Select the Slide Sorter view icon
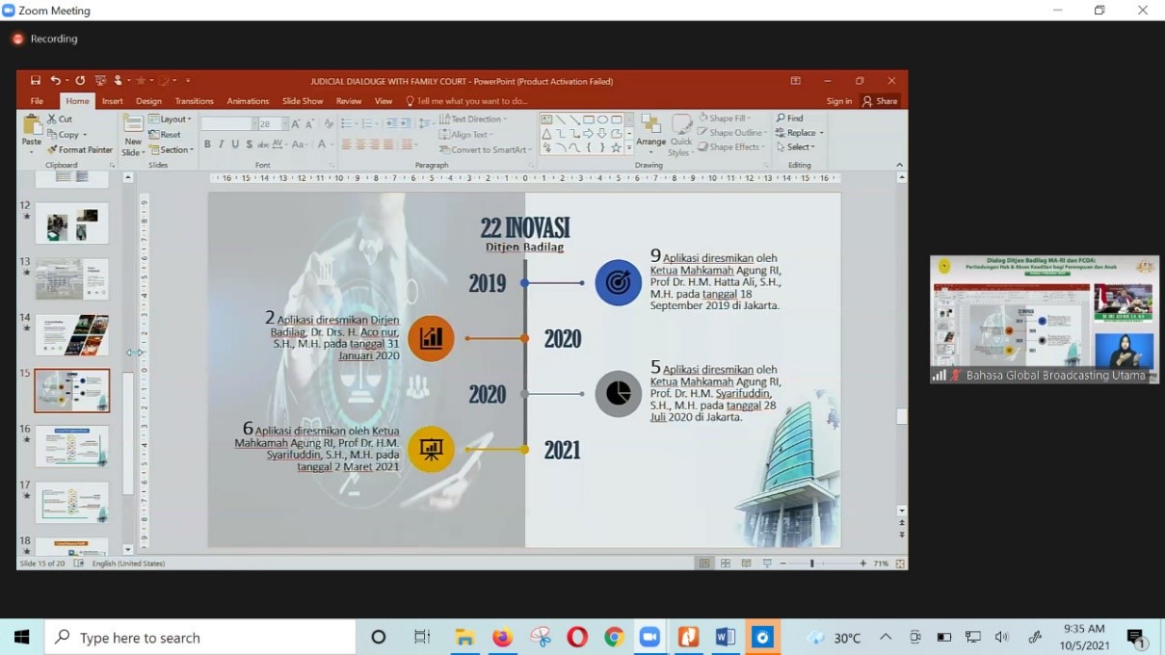This screenshot has width=1165, height=655. (725, 563)
